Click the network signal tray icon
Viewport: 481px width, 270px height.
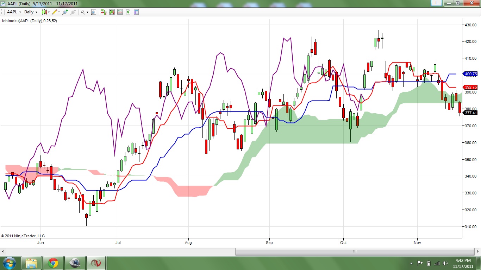point(437,263)
